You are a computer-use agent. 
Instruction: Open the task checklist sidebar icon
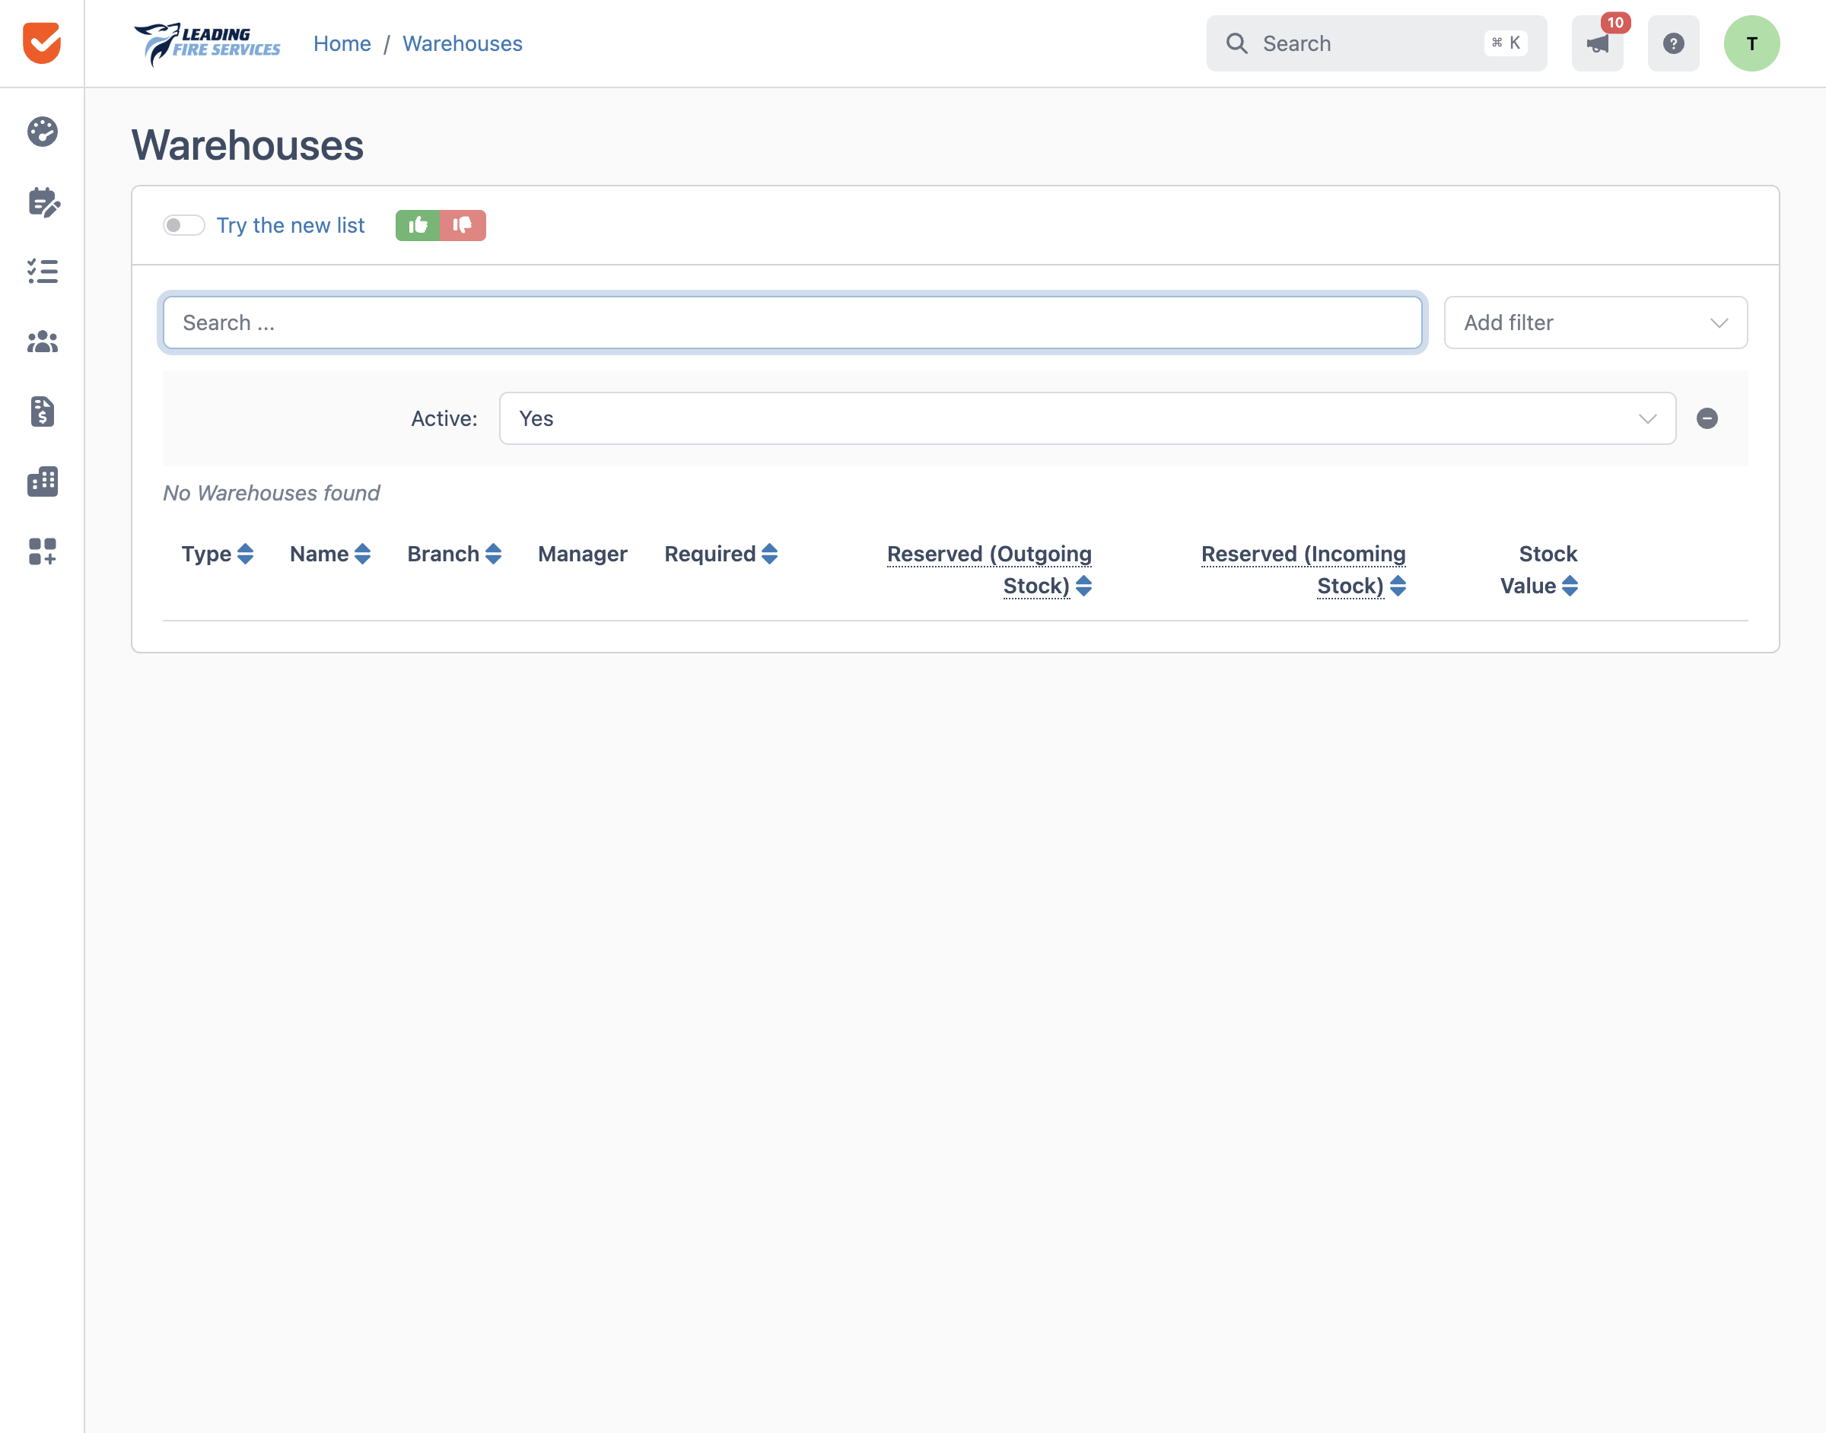(x=42, y=271)
